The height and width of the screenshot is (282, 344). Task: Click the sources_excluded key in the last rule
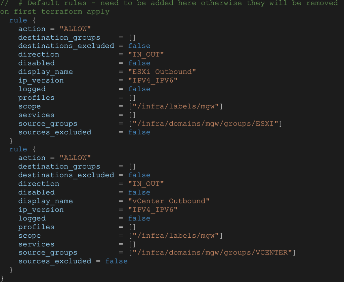point(55,261)
